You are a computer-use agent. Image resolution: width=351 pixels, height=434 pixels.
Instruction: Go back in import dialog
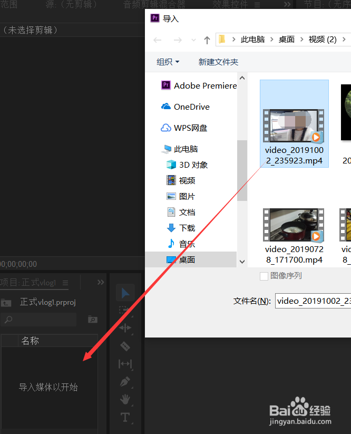tap(158, 40)
